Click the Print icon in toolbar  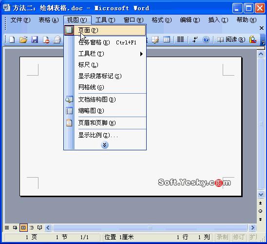point(57,40)
